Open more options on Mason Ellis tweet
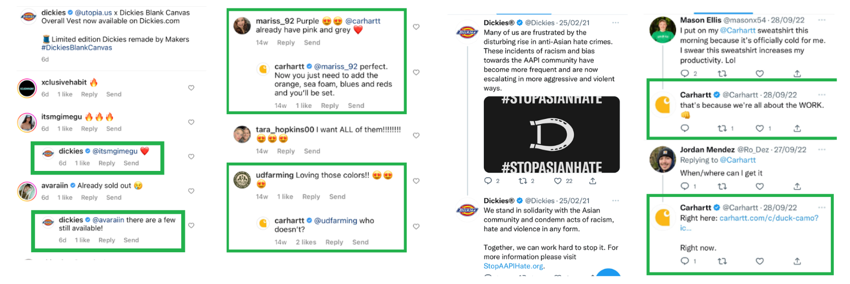 point(821,20)
